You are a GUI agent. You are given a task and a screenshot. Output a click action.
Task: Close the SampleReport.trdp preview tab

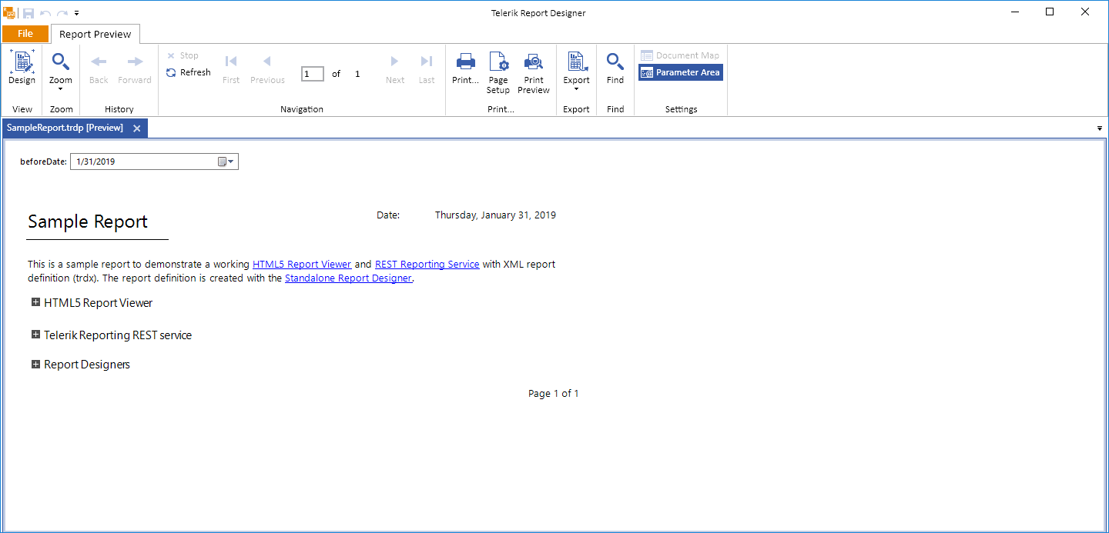point(136,128)
